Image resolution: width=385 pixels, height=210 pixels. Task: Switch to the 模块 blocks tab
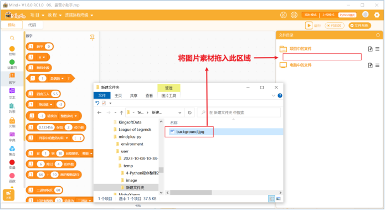click(x=12, y=25)
